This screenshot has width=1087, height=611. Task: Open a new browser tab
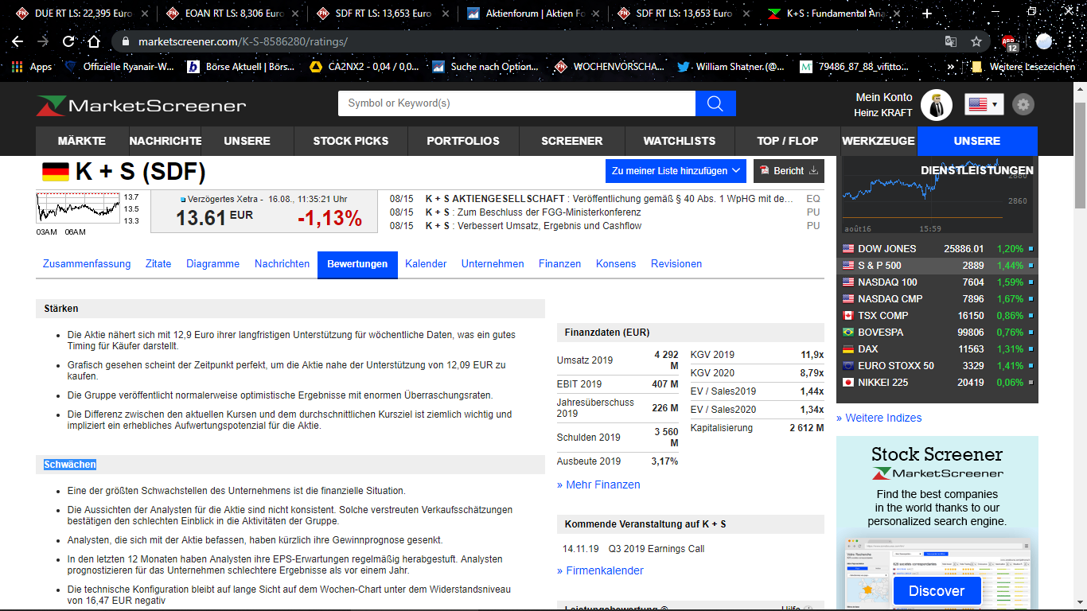click(x=927, y=14)
